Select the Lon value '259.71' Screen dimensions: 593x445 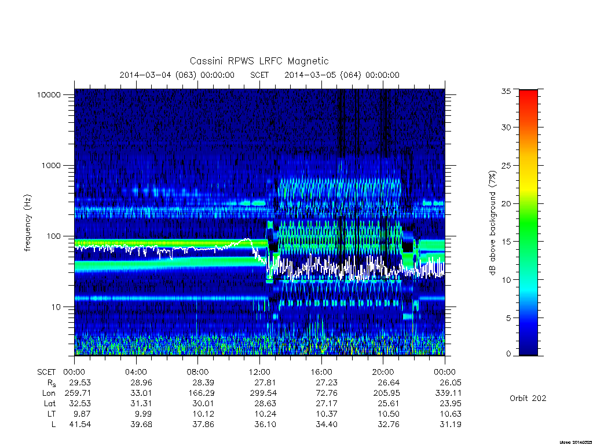(78, 393)
